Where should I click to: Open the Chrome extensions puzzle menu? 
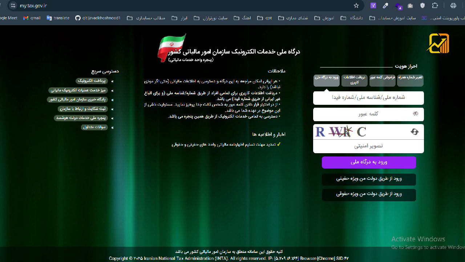pos(435,5)
